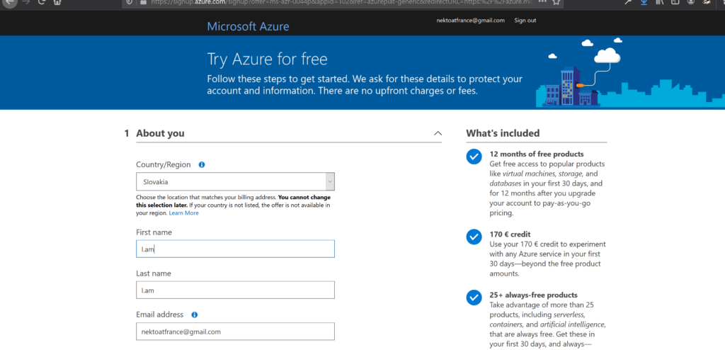
Task: Click into the Last name field
Action: [235, 290]
